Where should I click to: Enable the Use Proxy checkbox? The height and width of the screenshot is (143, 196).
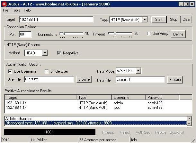(x=149, y=34)
